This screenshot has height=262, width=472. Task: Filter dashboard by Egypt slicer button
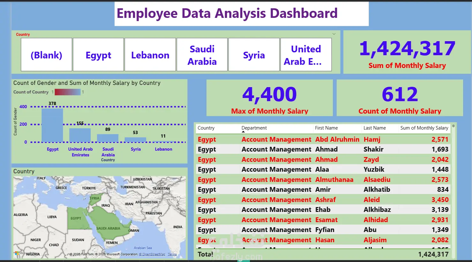[98, 55]
